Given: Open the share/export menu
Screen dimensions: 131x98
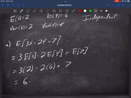Looking at the screenshot, I should [x=23, y=5].
